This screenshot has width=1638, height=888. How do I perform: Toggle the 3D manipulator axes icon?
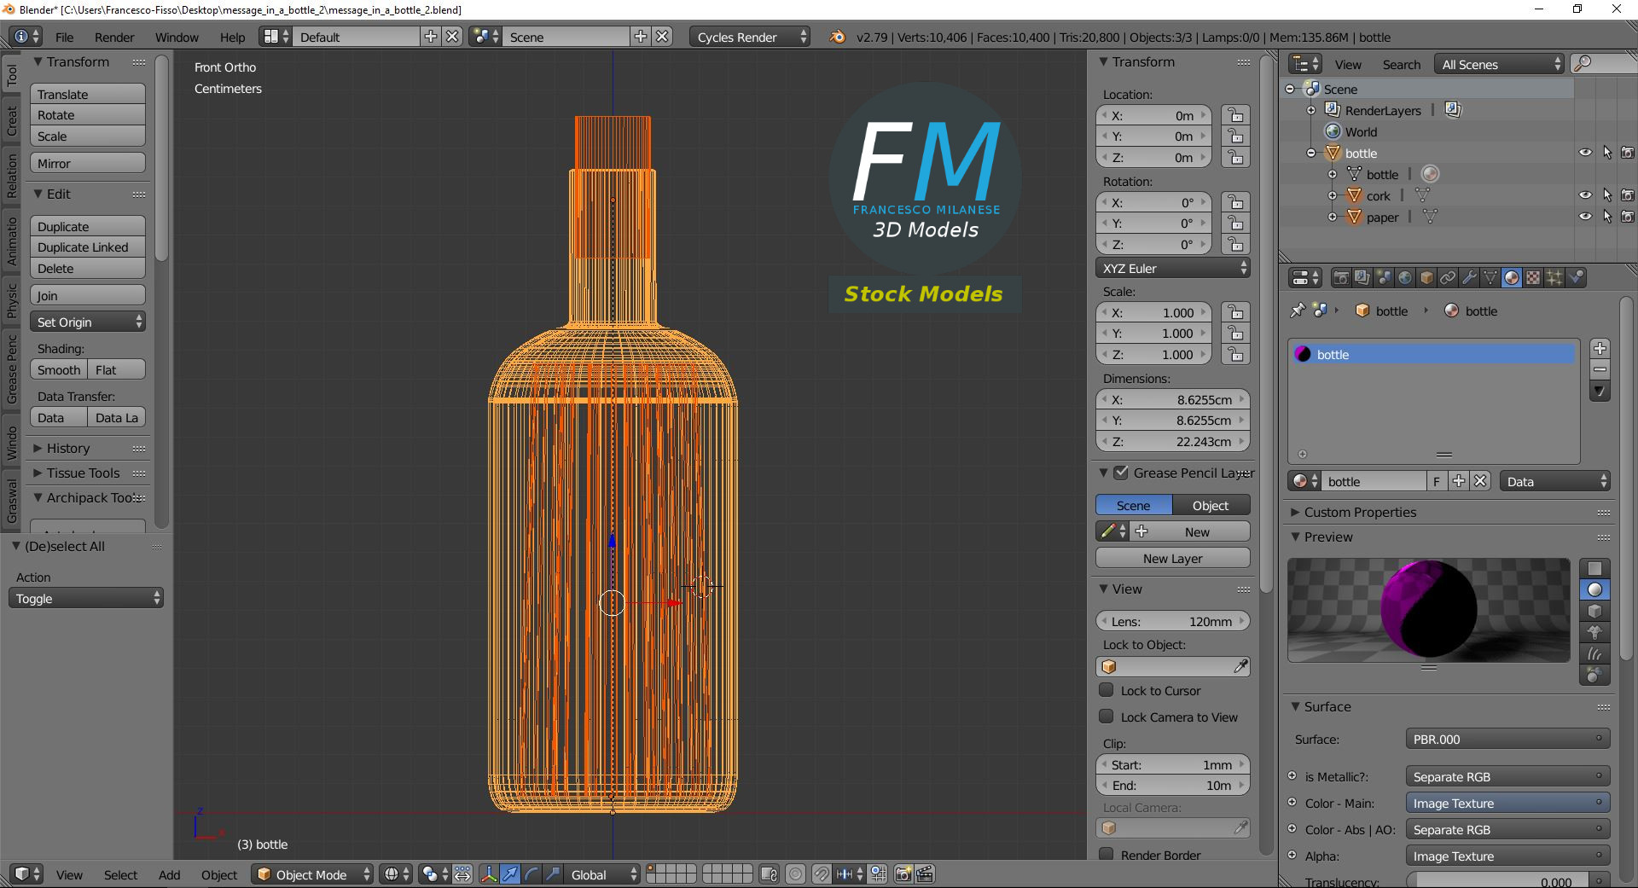pyautogui.click(x=489, y=874)
